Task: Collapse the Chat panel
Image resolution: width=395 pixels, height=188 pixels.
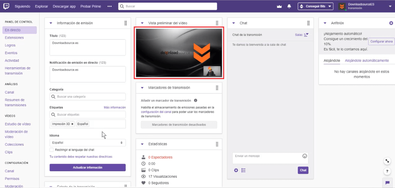Action: click(234, 23)
